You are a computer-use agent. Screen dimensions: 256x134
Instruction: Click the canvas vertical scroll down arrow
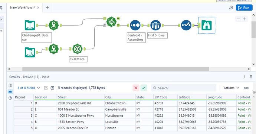253,64
